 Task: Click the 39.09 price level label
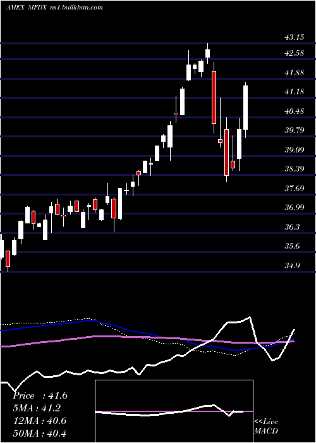pos(295,150)
